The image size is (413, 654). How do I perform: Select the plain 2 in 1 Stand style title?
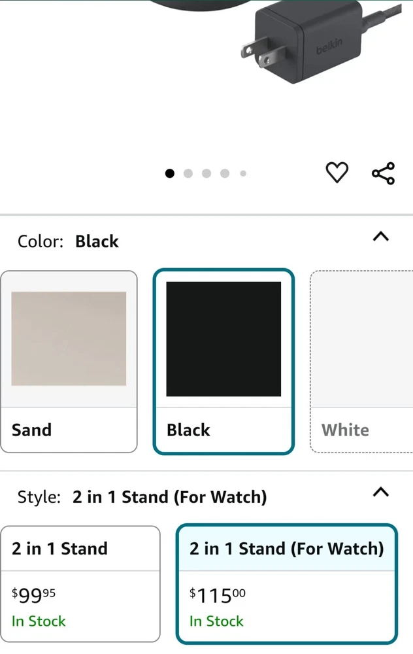59,549
